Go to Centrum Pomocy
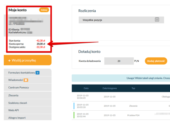Screen dimensions: 170x123 [18, 88]
